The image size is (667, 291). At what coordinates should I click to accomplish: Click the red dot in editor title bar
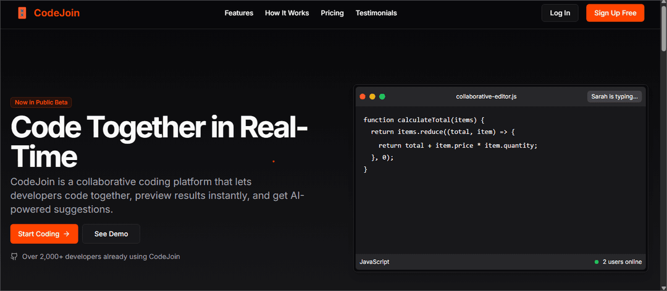pos(362,96)
